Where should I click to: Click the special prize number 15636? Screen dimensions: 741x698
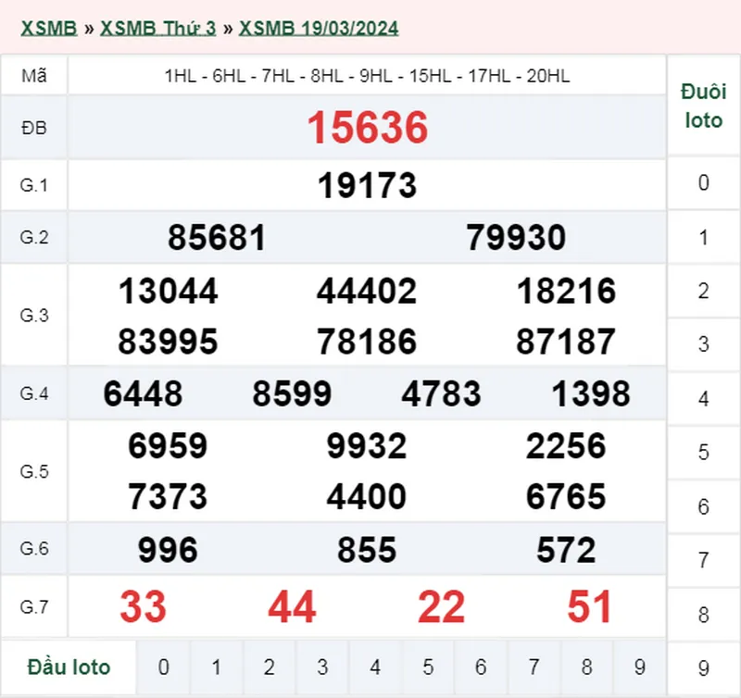(x=368, y=128)
